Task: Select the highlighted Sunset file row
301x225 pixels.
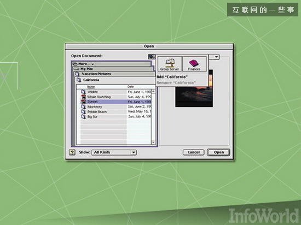Action: (x=116, y=102)
